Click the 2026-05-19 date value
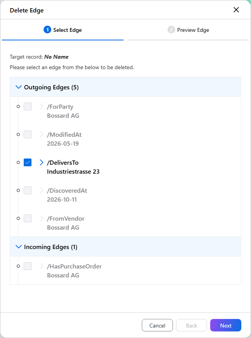This screenshot has height=338, width=251. pyautogui.click(x=63, y=144)
